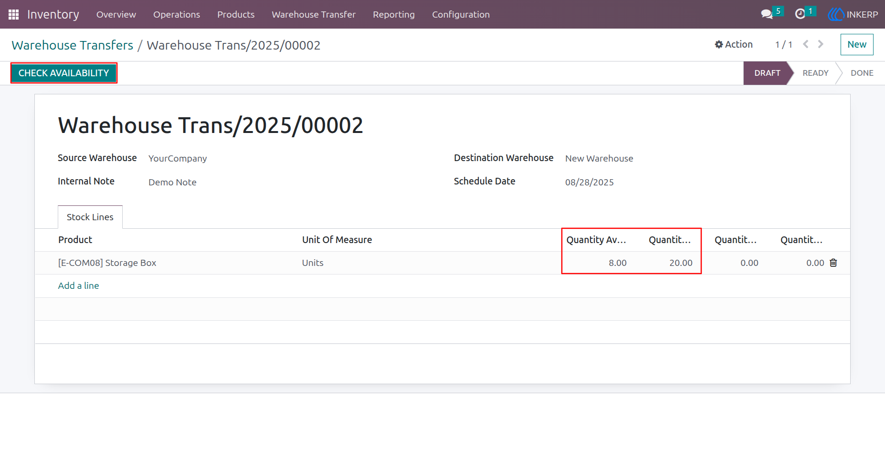Delete the Storage Box line with trash icon
Viewport: 885px width, 458px height.
(x=833, y=263)
